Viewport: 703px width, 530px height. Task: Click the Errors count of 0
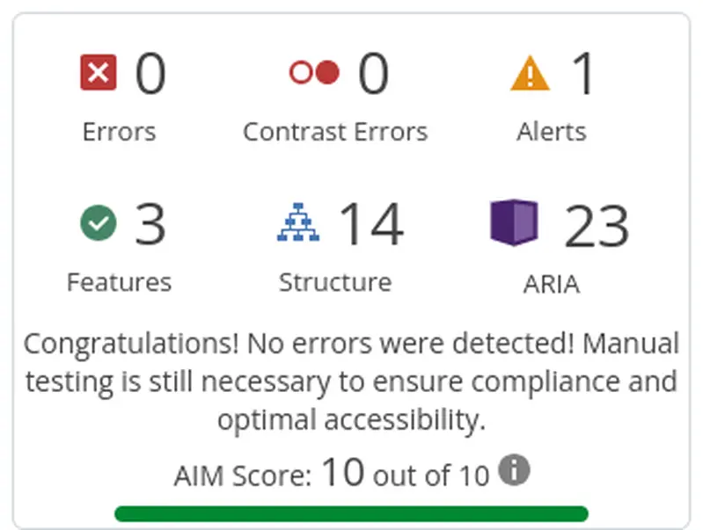coord(150,73)
